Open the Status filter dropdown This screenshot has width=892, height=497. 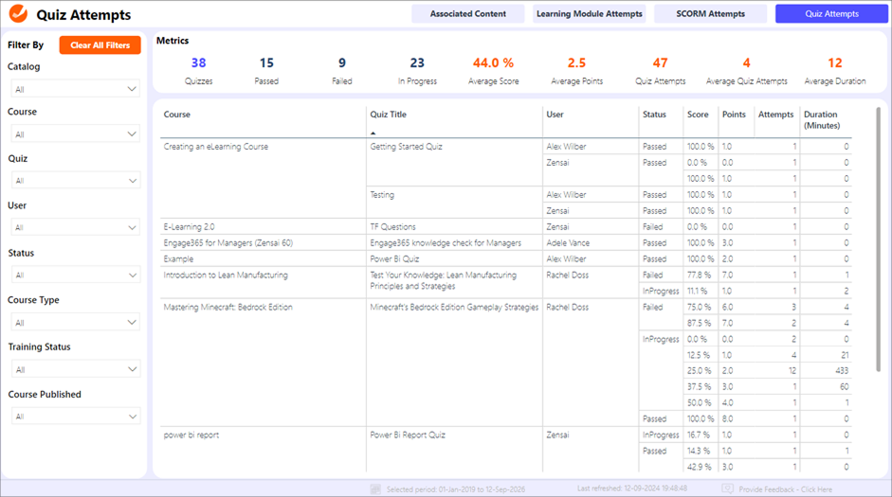pyautogui.click(x=74, y=275)
